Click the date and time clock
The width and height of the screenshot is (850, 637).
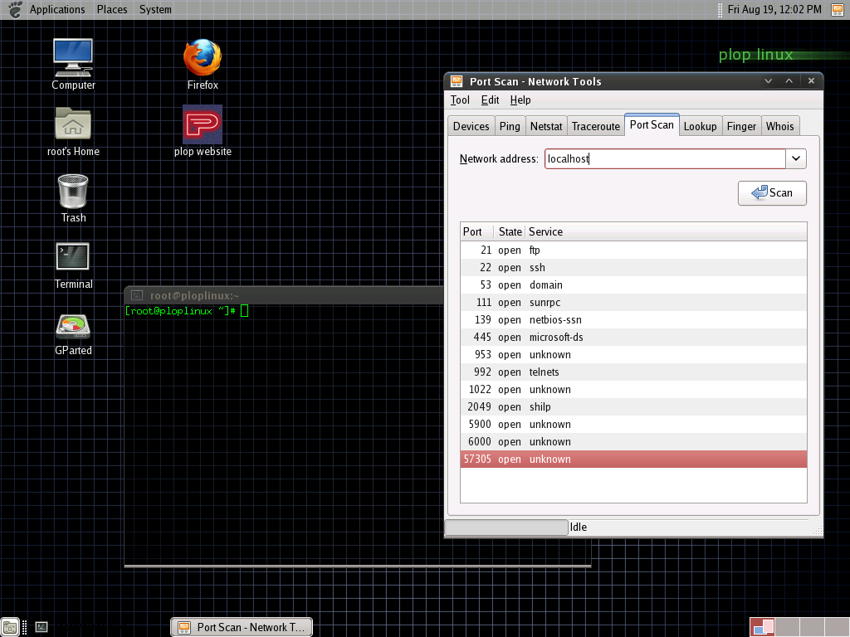coord(774,9)
